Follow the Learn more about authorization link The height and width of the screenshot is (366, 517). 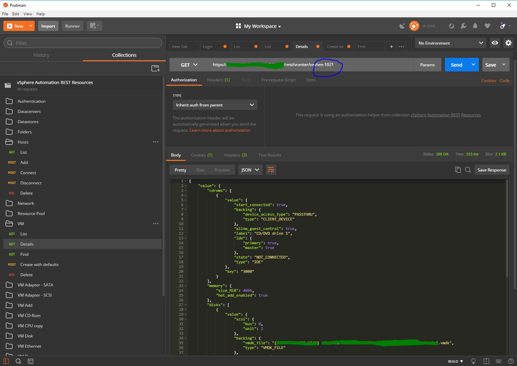[x=220, y=130]
